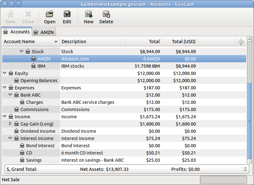
Task: Collapse the Stock account tree
Action: pyautogui.click(x=22, y=52)
